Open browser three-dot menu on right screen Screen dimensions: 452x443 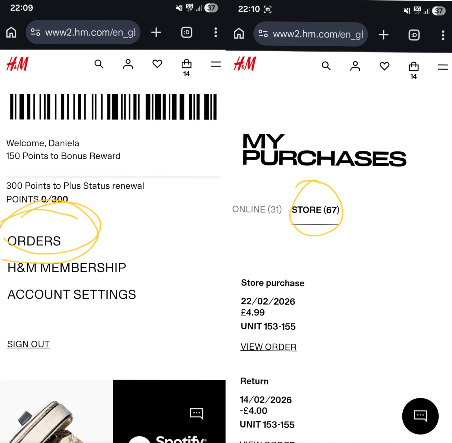click(x=443, y=35)
